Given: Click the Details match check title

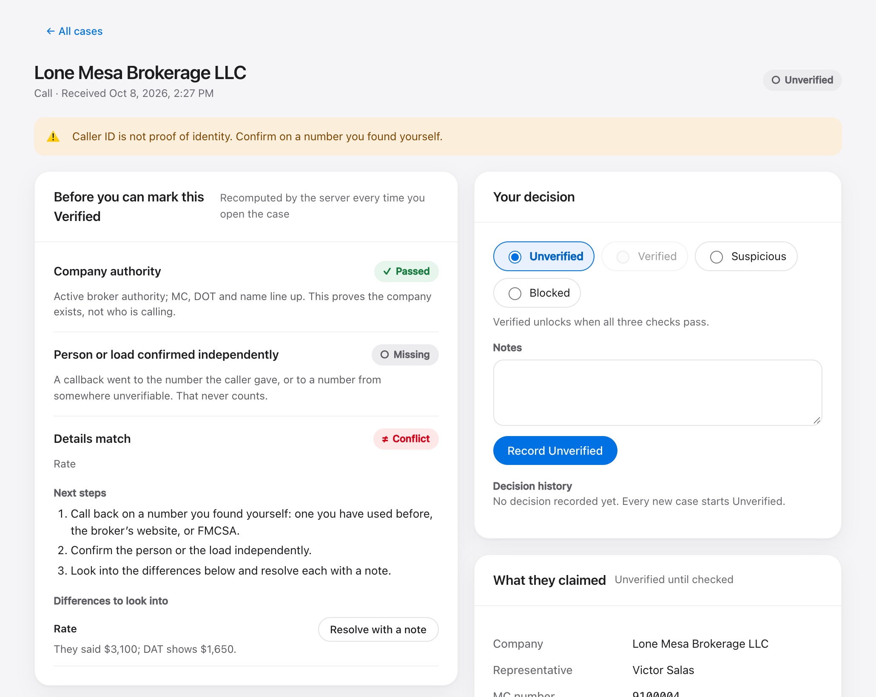Looking at the screenshot, I should [92, 439].
